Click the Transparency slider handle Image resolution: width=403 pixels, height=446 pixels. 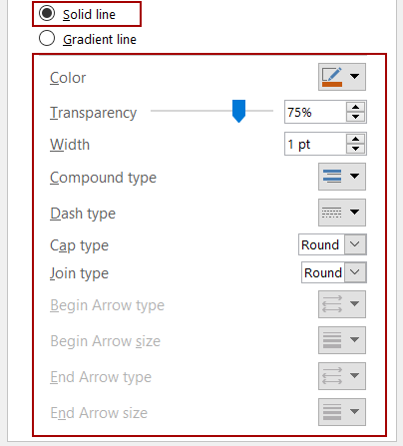(x=238, y=111)
